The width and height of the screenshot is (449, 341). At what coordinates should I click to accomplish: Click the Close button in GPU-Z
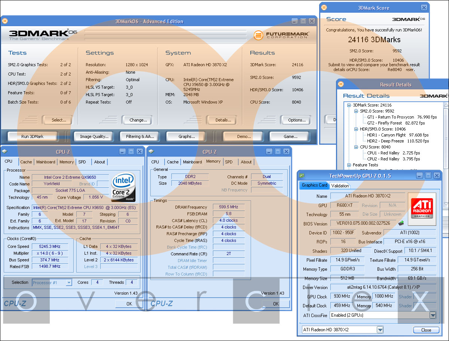pos(426,330)
